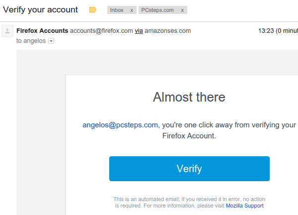Open the Inbox label
Image resolution: width=298 pixels, height=215 pixels.
117,10
